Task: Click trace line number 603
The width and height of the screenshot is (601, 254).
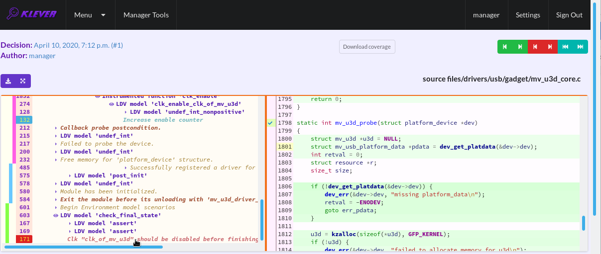Action: click(25, 215)
